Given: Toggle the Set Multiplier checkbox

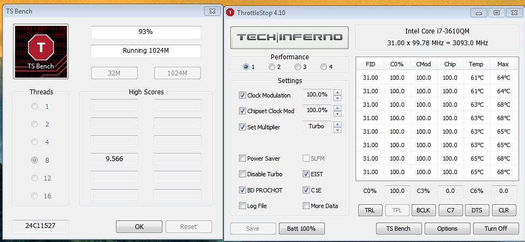Looking at the screenshot, I should (242, 127).
